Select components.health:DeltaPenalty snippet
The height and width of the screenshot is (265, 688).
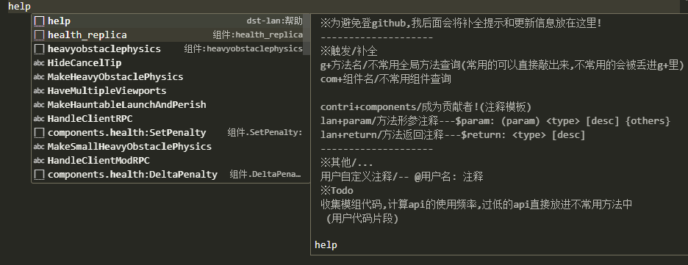[169, 175]
